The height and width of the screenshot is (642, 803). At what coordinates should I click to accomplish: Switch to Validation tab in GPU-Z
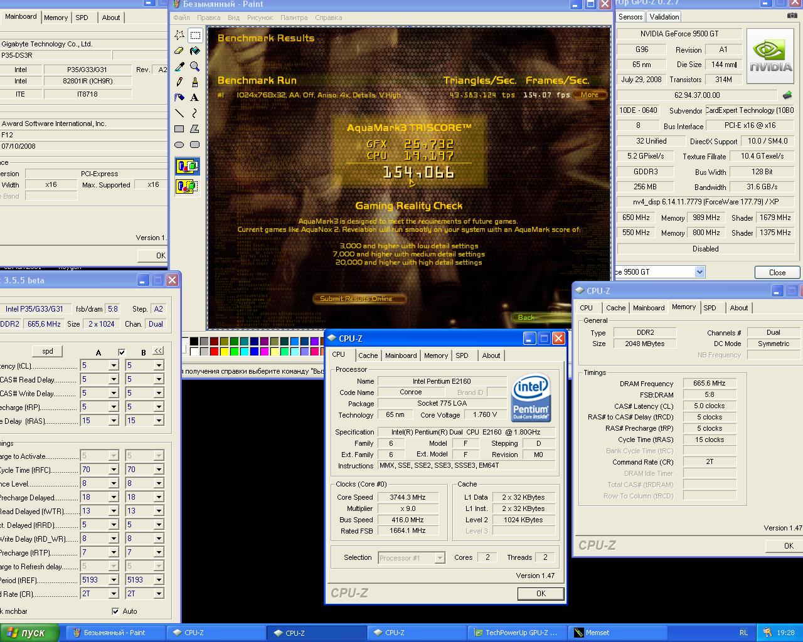click(x=664, y=17)
